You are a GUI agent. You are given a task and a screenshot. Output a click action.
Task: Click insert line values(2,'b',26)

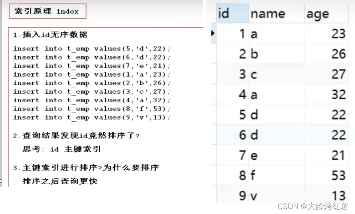click(91, 83)
